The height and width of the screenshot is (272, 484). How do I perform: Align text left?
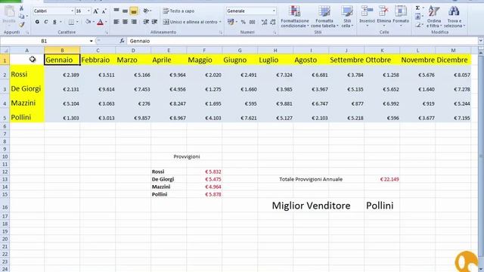tap(116, 22)
